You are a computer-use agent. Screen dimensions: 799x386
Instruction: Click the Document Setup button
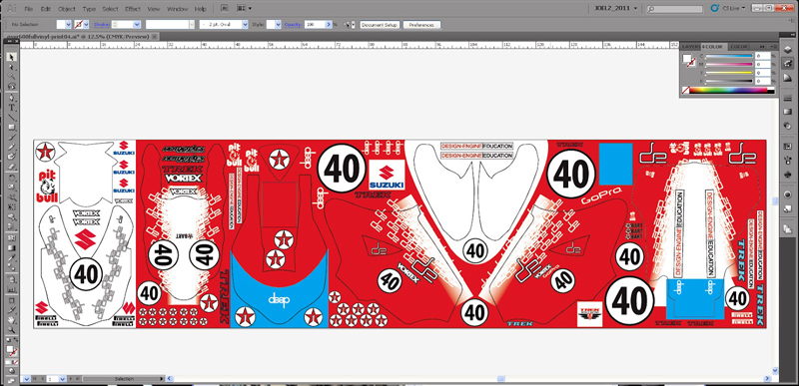coord(380,24)
